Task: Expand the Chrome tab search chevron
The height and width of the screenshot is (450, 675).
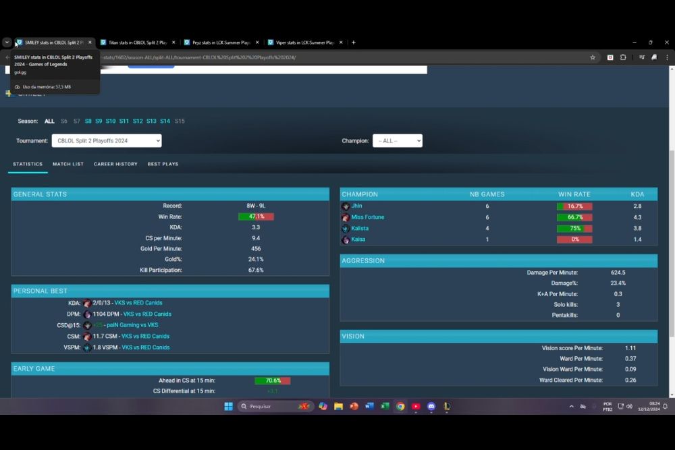Action: point(7,43)
